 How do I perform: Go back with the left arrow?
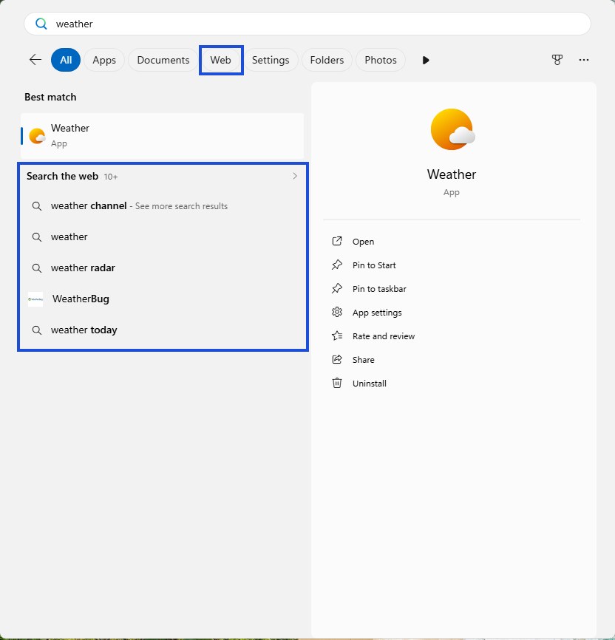35,60
